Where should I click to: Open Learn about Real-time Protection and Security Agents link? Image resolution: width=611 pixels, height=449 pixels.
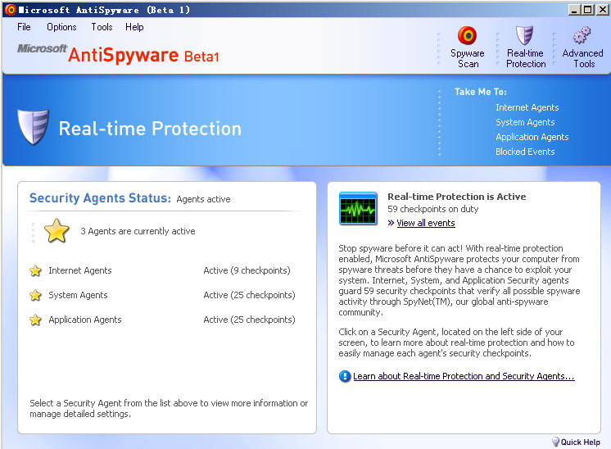464,376
